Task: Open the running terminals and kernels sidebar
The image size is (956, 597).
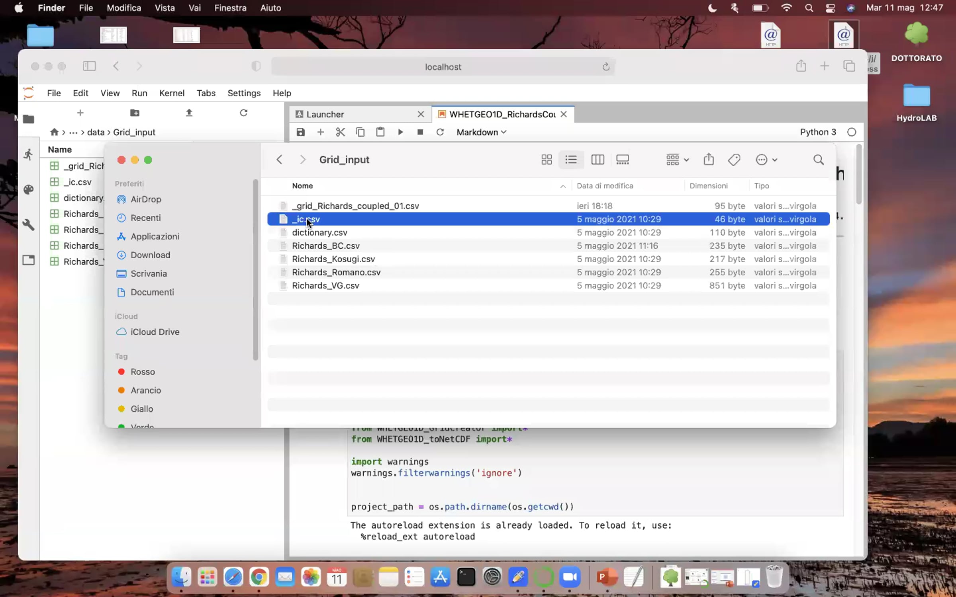Action: pos(29,154)
